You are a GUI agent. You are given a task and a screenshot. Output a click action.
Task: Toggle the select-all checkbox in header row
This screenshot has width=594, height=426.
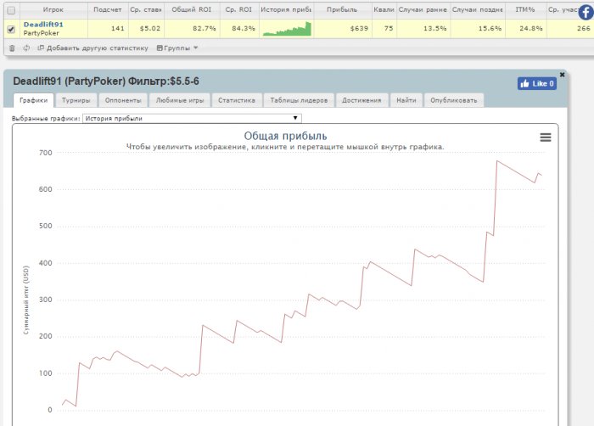(11, 10)
